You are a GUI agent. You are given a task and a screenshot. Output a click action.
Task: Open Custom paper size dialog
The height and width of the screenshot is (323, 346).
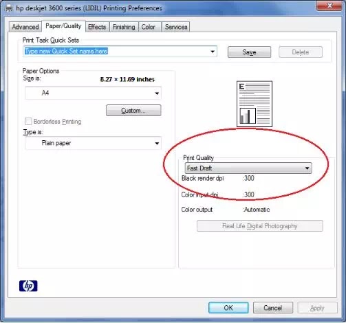tap(133, 111)
